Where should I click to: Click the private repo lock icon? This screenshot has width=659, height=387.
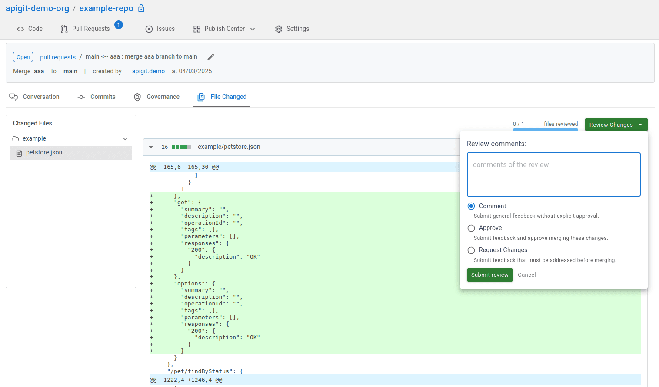click(141, 8)
